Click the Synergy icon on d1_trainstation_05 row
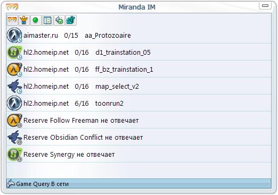This screenshot has width=278, height=195. [14, 52]
